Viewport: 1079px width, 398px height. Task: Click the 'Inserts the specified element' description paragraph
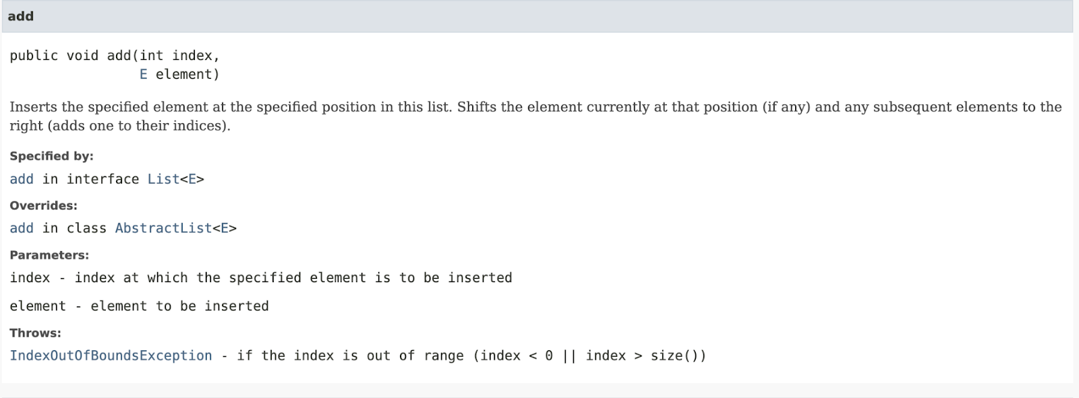[x=535, y=117]
